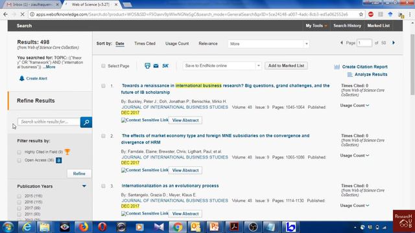Click the Create Citation Report bar chart icon
The height and width of the screenshot is (233, 415).
[x=337, y=67]
